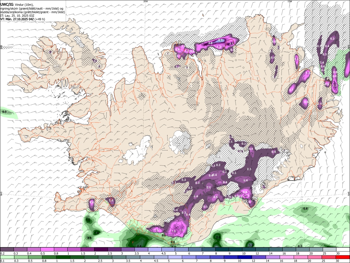350x263 pixels.
Task: Select the 14 light purple swatch in bottom legend row
Action: pyautogui.click(x=273, y=257)
